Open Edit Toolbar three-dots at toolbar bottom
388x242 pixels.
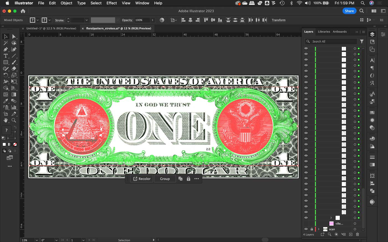[10, 166]
